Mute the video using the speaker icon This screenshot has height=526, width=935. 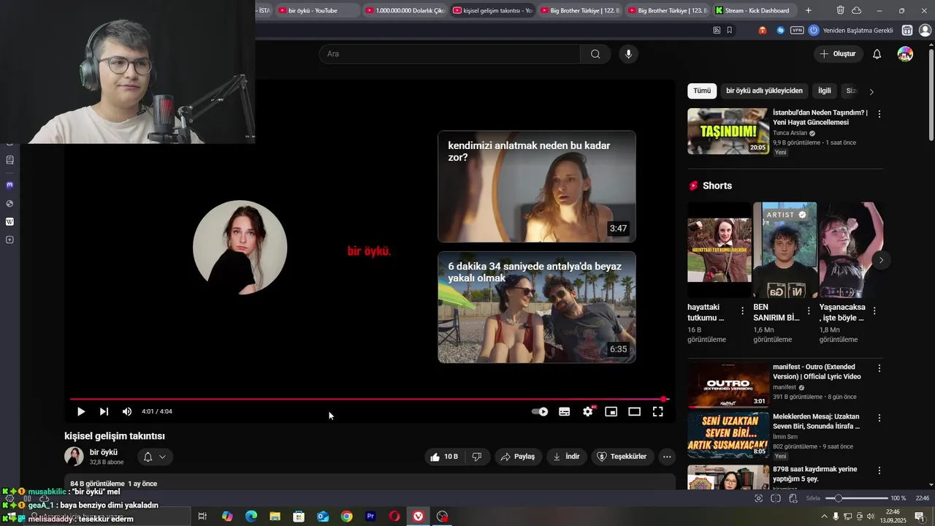(x=127, y=411)
